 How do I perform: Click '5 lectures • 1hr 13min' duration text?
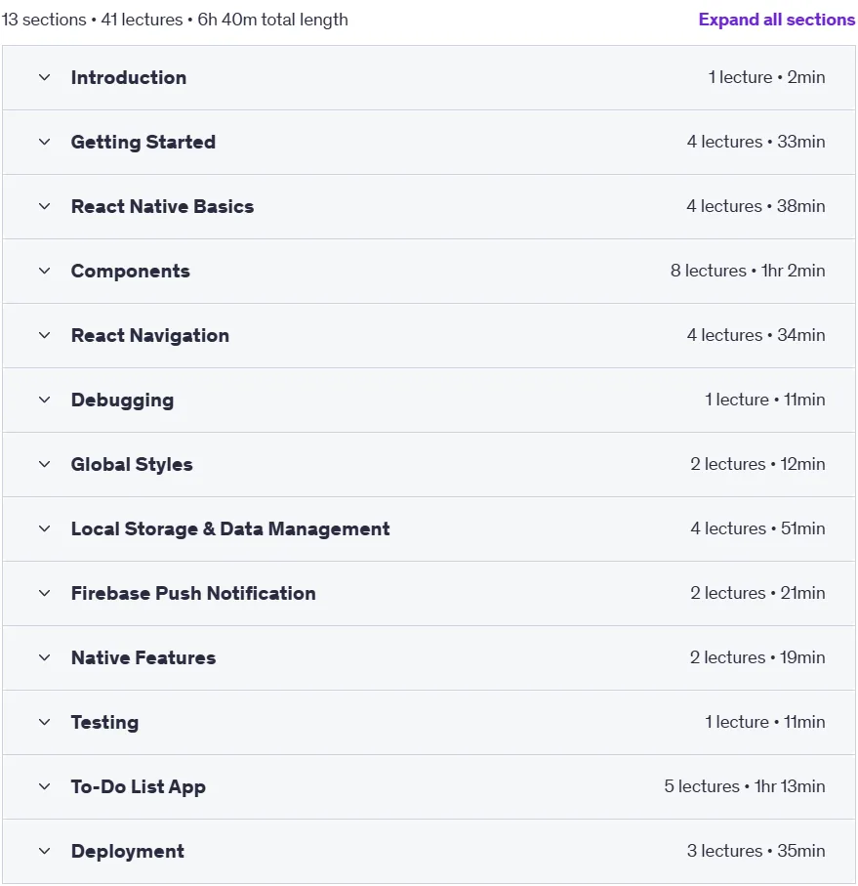coord(745,786)
